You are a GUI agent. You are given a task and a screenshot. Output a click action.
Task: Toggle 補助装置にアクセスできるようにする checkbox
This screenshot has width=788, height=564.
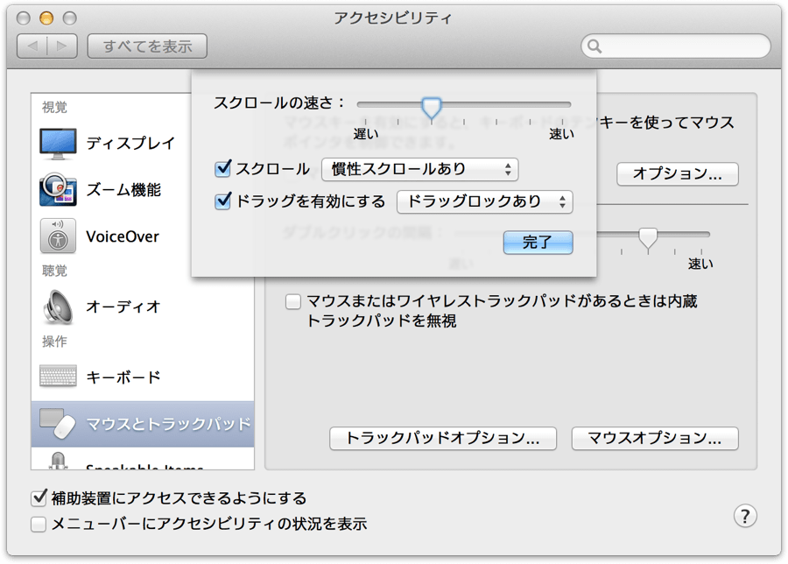(x=39, y=497)
